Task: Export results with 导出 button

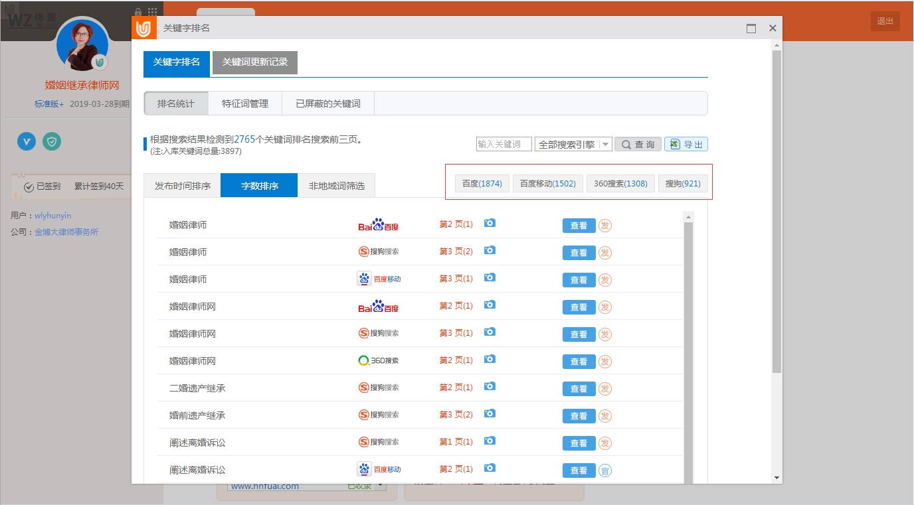Action: click(x=686, y=145)
